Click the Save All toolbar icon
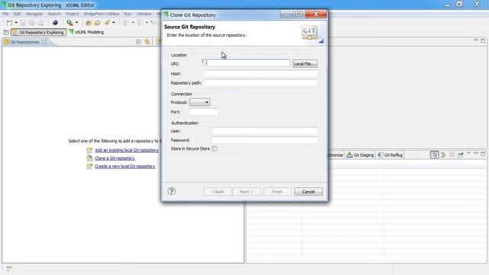The width and height of the screenshot is (489, 275). [32, 22]
